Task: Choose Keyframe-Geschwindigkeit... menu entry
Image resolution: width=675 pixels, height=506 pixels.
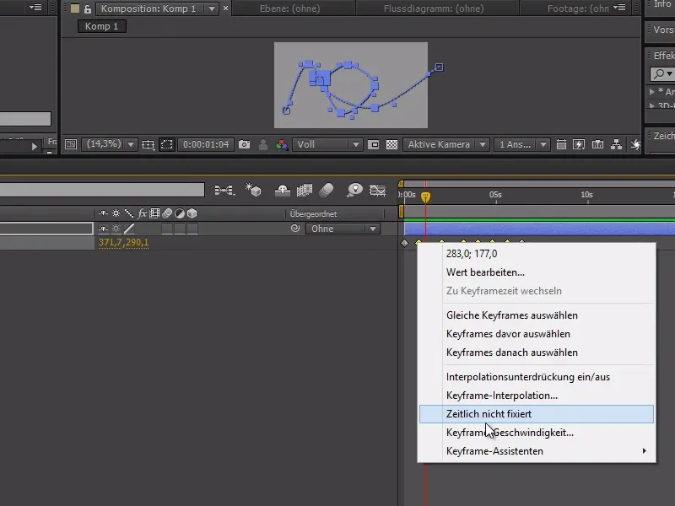Action: (537, 433)
